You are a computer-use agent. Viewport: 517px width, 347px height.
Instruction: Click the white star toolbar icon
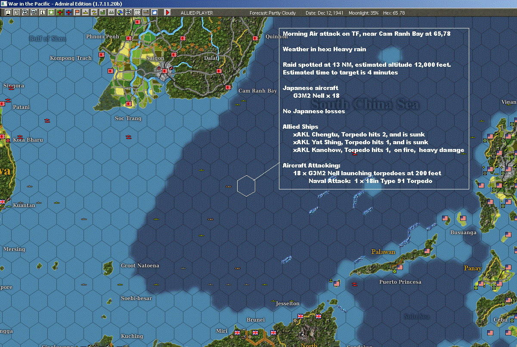(x=51, y=12)
